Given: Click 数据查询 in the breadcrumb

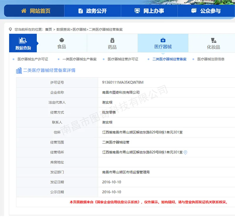Looking at the screenshot, I should pyautogui.click(x=63, y=29).
